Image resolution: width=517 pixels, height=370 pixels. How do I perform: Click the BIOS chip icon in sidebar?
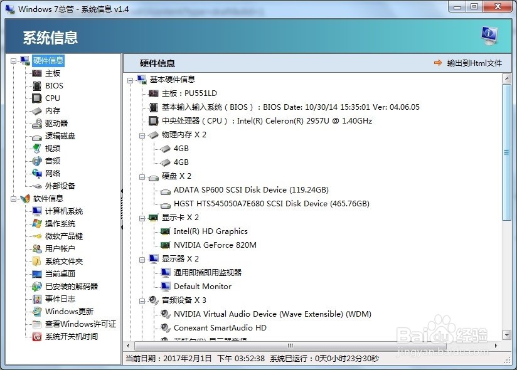(37, 86)
